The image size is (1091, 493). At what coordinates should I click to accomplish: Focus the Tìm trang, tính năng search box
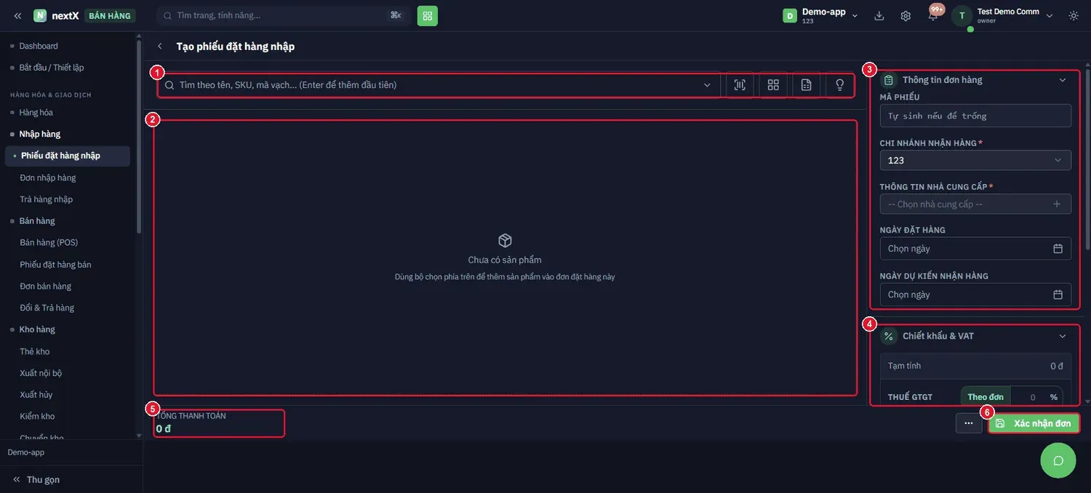284,15
